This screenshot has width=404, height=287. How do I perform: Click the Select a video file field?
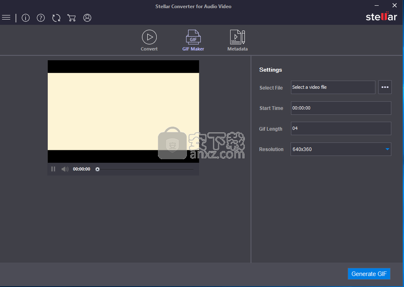(333, 87)
